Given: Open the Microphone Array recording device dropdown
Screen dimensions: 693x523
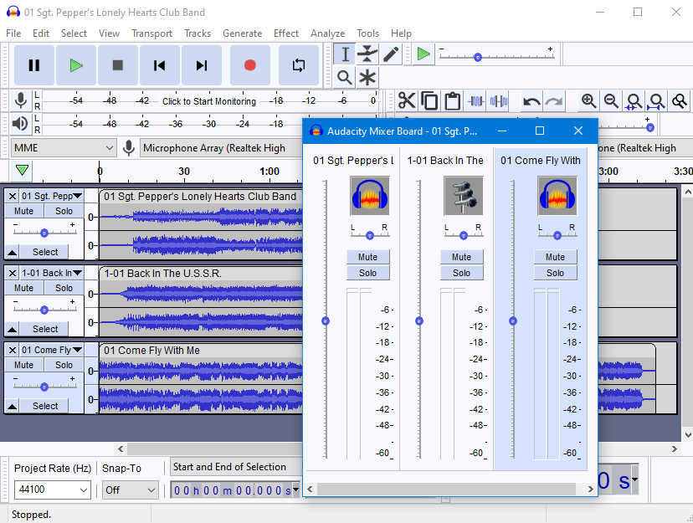Looking at the screenshot, I should point(221,148).
